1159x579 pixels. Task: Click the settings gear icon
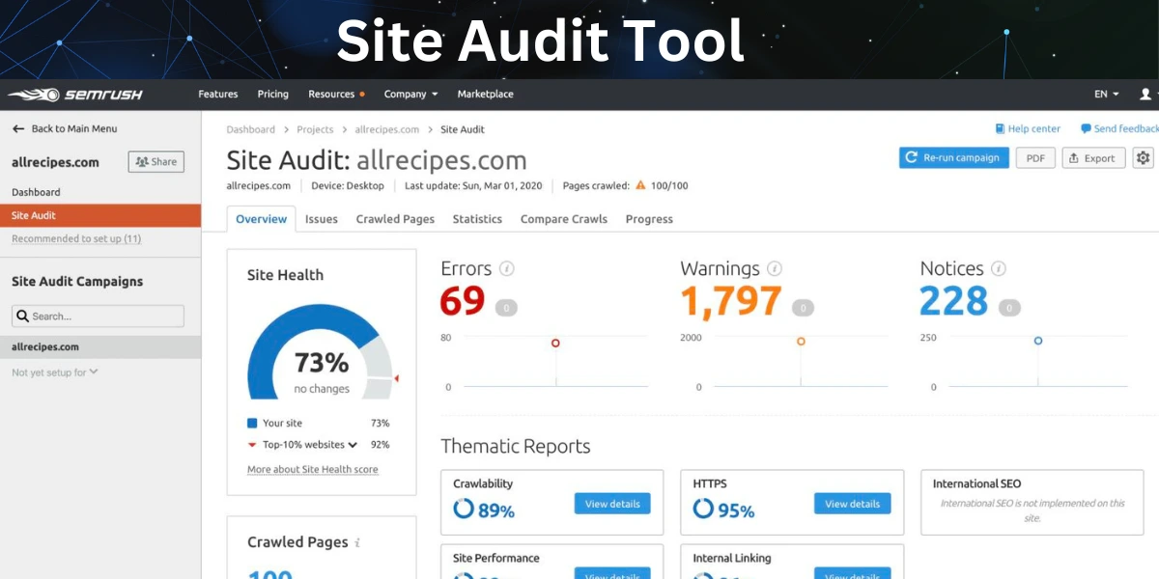tap(1143, 157)
